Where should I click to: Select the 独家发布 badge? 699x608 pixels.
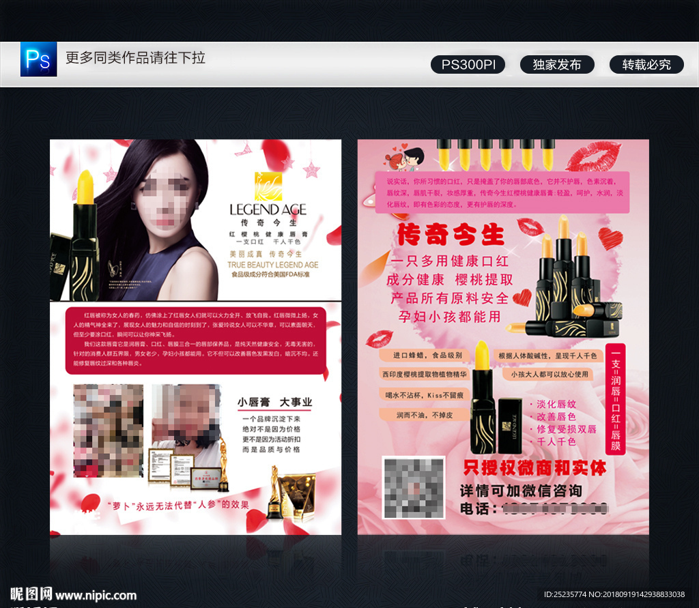(557, 65)
